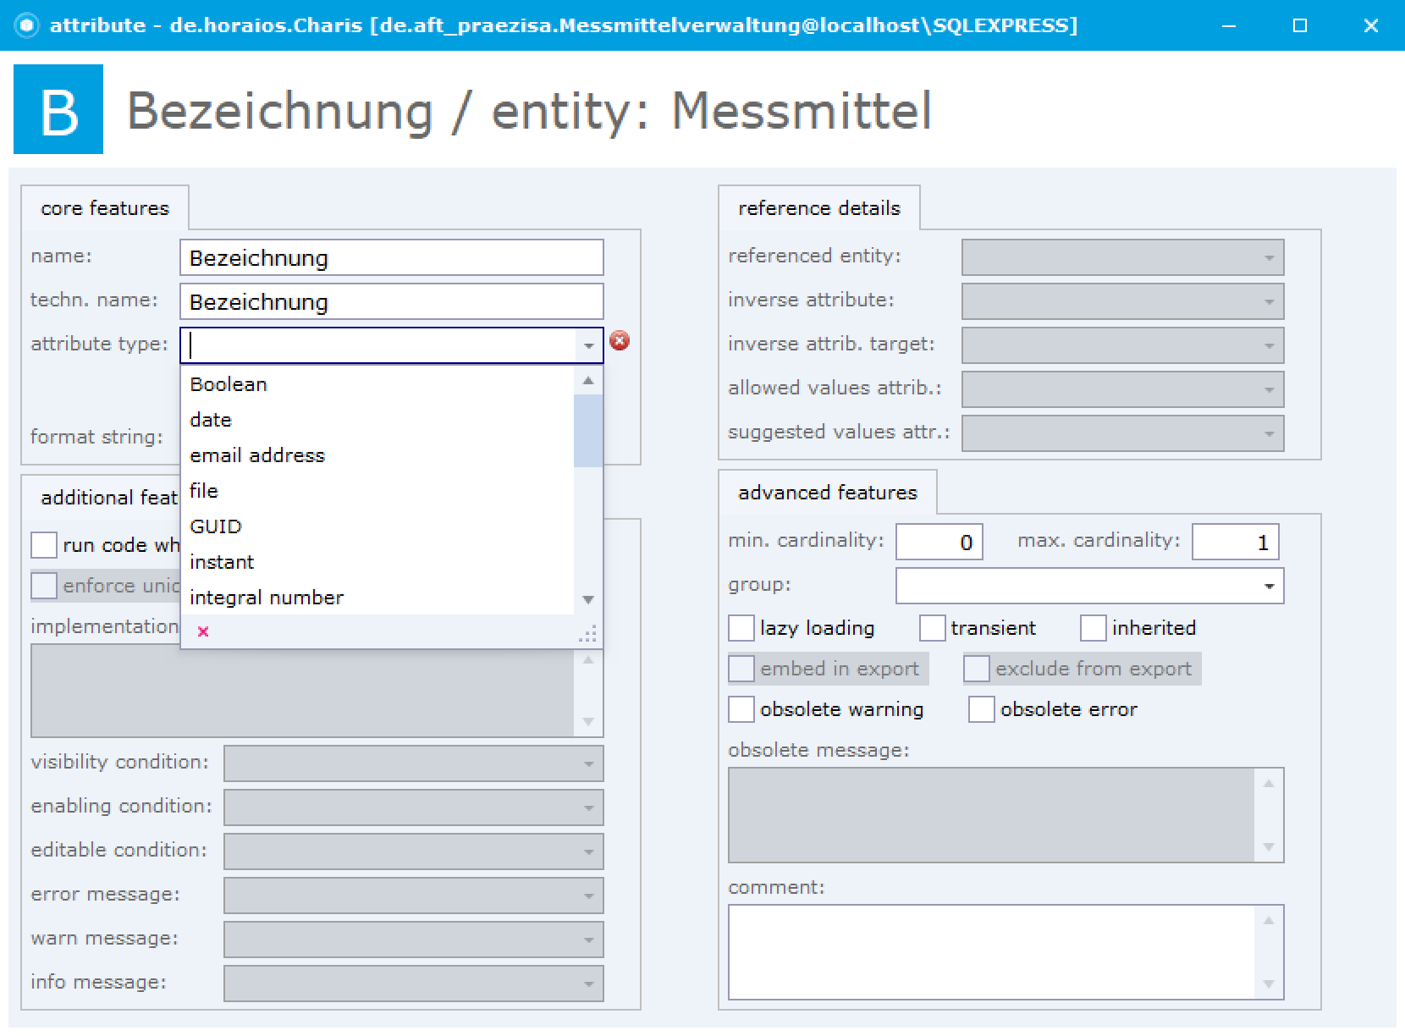The width and height of the screenshot is (1405, 1036).
Task: Check the inherited option
Action: (x=1094, y=628)
